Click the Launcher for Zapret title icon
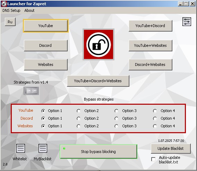This screenshot has width=197, height=171. 4,4
